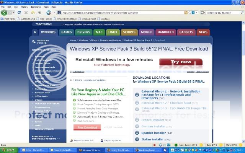Click the Softpedia home icon tab

[35, 33]
